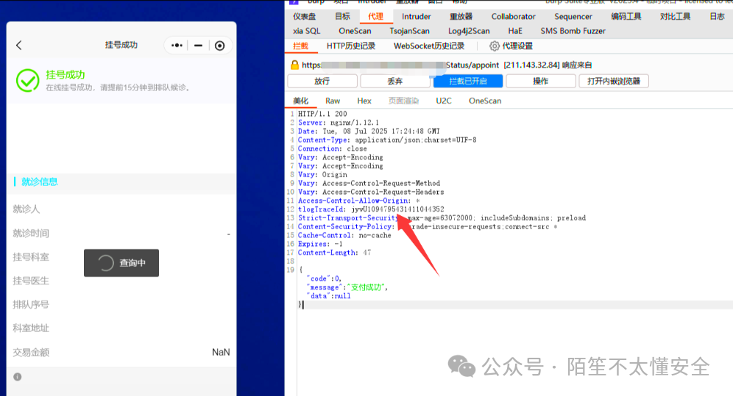Open the 对比工具 tab
Screen dimensions: 733x396
pos(675,16)
